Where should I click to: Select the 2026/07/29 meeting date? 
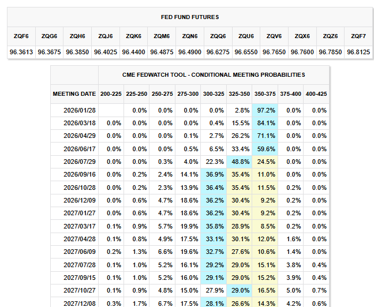80,161
